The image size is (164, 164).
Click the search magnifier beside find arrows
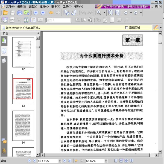90,20
